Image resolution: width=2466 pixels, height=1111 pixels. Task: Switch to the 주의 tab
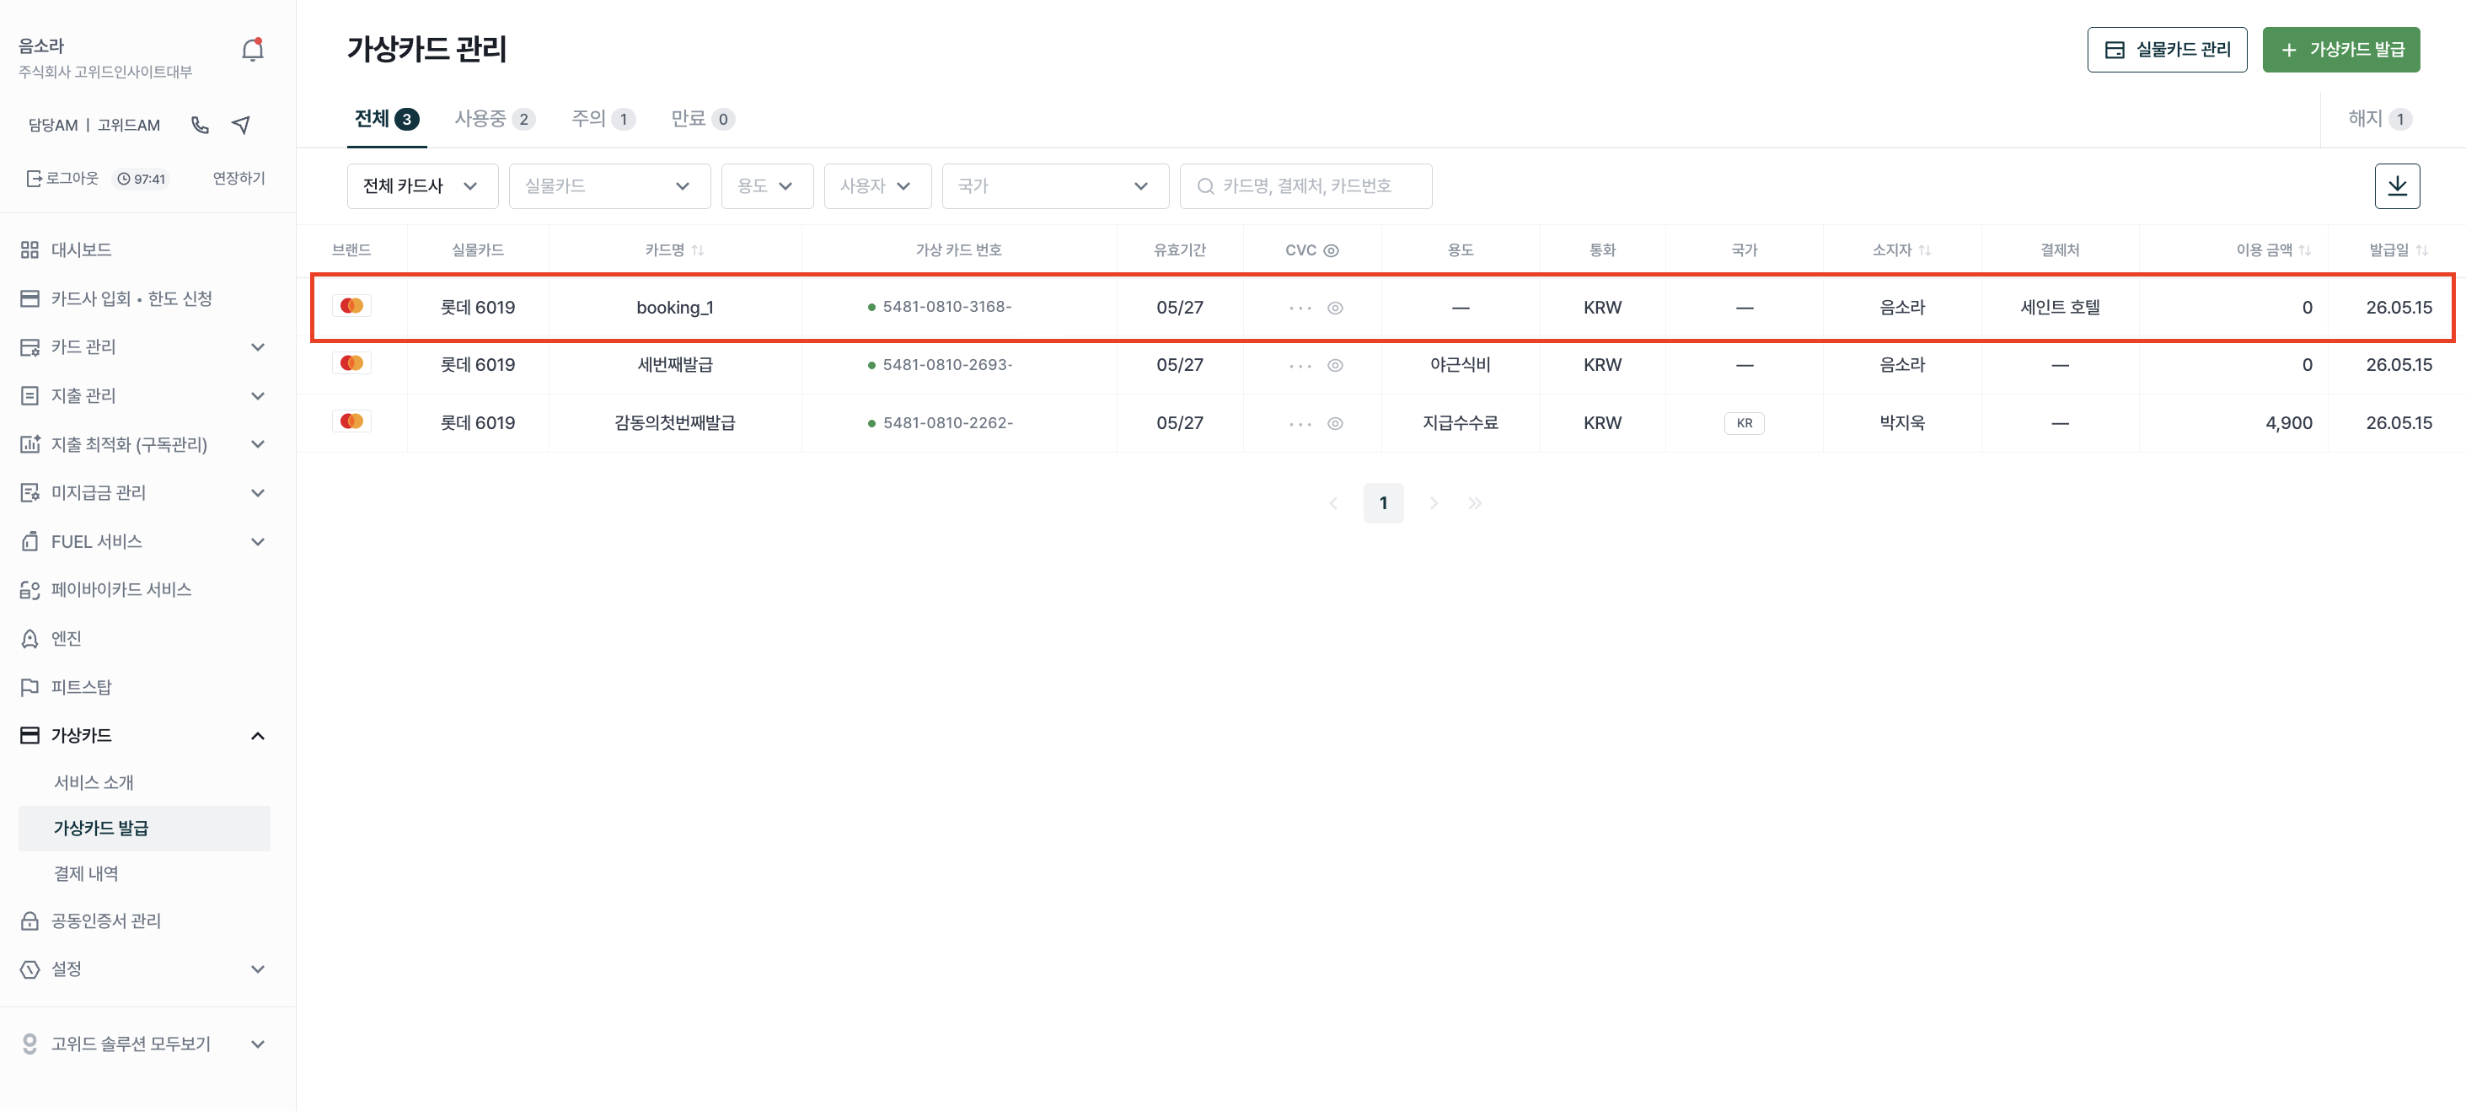603,119
